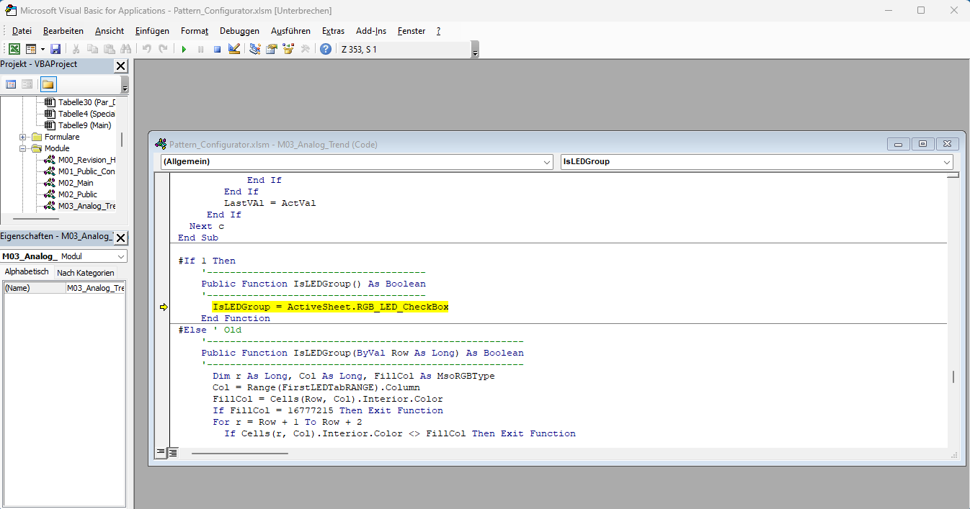
Task: Stop execution with the Reset button
Action: pyautogui.click(x=217, y=49)
